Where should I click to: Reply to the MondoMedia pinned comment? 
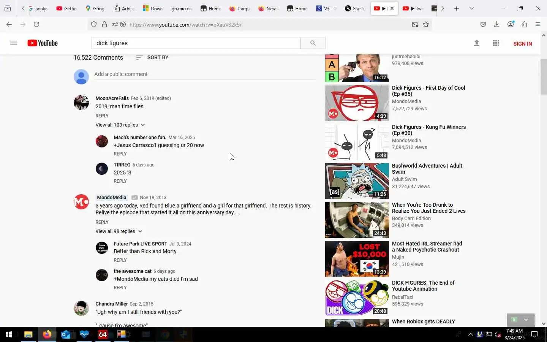coord(102,222)
